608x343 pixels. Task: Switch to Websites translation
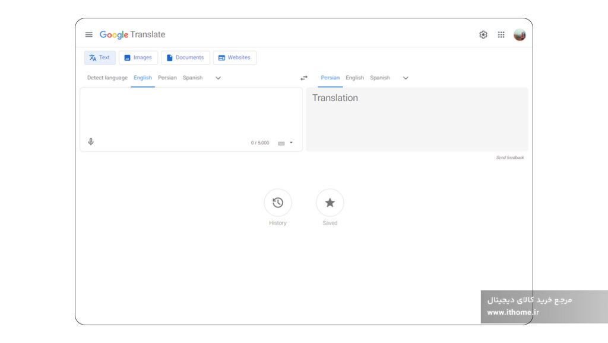pos(235,57)
